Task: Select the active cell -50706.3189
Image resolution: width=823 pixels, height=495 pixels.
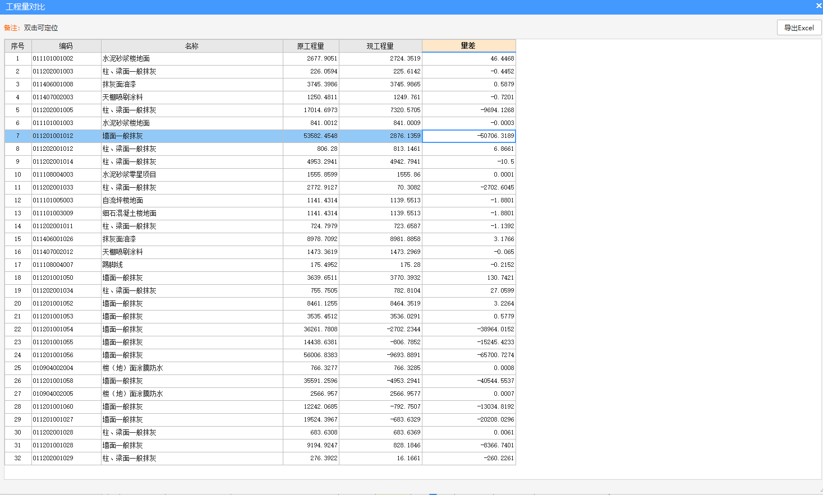Action: click(469, 136)
